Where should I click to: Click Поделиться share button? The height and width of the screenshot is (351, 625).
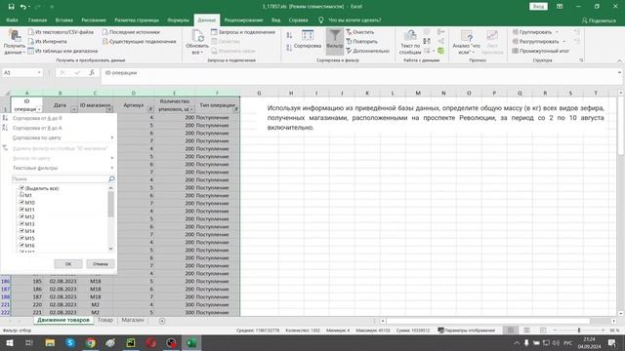pyautogui.click(x=599, y=20)
